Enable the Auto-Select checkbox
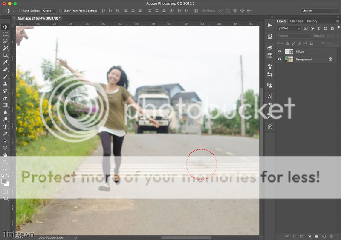 pos(20,11)
